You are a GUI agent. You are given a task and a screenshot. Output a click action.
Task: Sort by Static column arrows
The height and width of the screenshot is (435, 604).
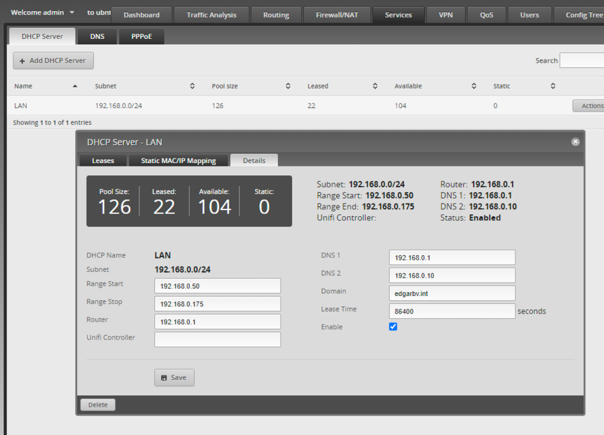(553, 86)
